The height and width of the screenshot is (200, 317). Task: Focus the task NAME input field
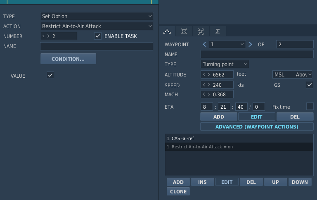pos(97,46)
